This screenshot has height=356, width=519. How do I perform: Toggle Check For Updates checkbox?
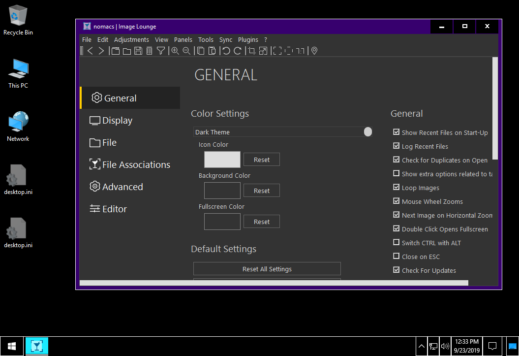pyautogui.click(x=396, y=270)
